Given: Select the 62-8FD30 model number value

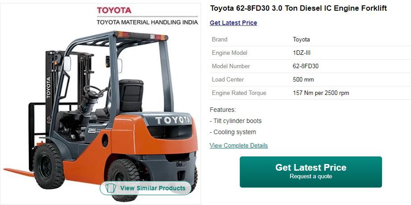Looking at the screenshot, I should (x=306, y=66).
